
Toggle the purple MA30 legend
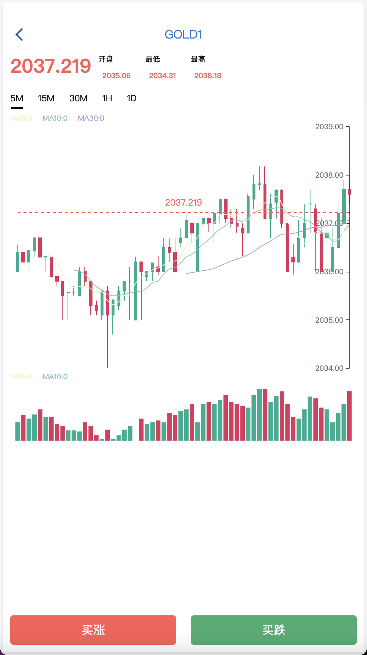[x=91, y=118]
